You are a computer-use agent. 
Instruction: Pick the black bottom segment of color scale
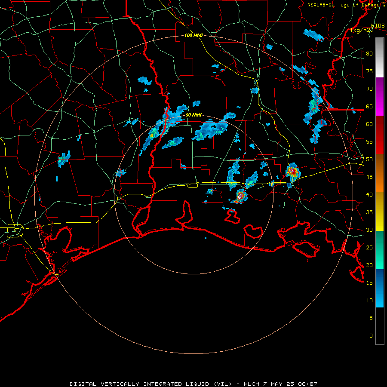tap(380, 326)
